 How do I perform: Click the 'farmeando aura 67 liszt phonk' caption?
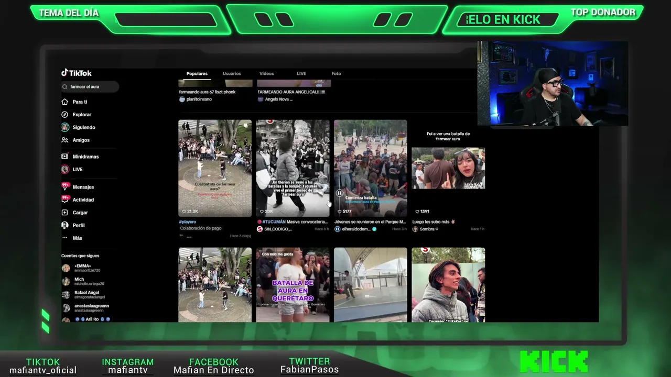click(x=208, y=92)
